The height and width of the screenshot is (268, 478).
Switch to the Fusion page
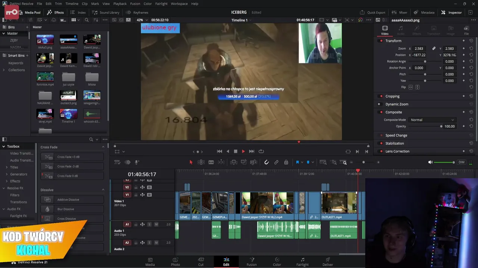tap(251, 262)
